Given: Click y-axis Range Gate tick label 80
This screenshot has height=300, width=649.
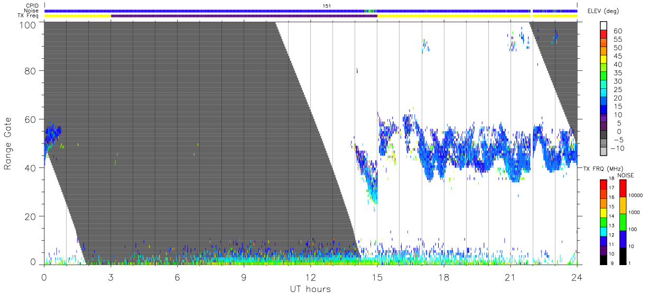Looking at the screenshot, I should (31, 71).
